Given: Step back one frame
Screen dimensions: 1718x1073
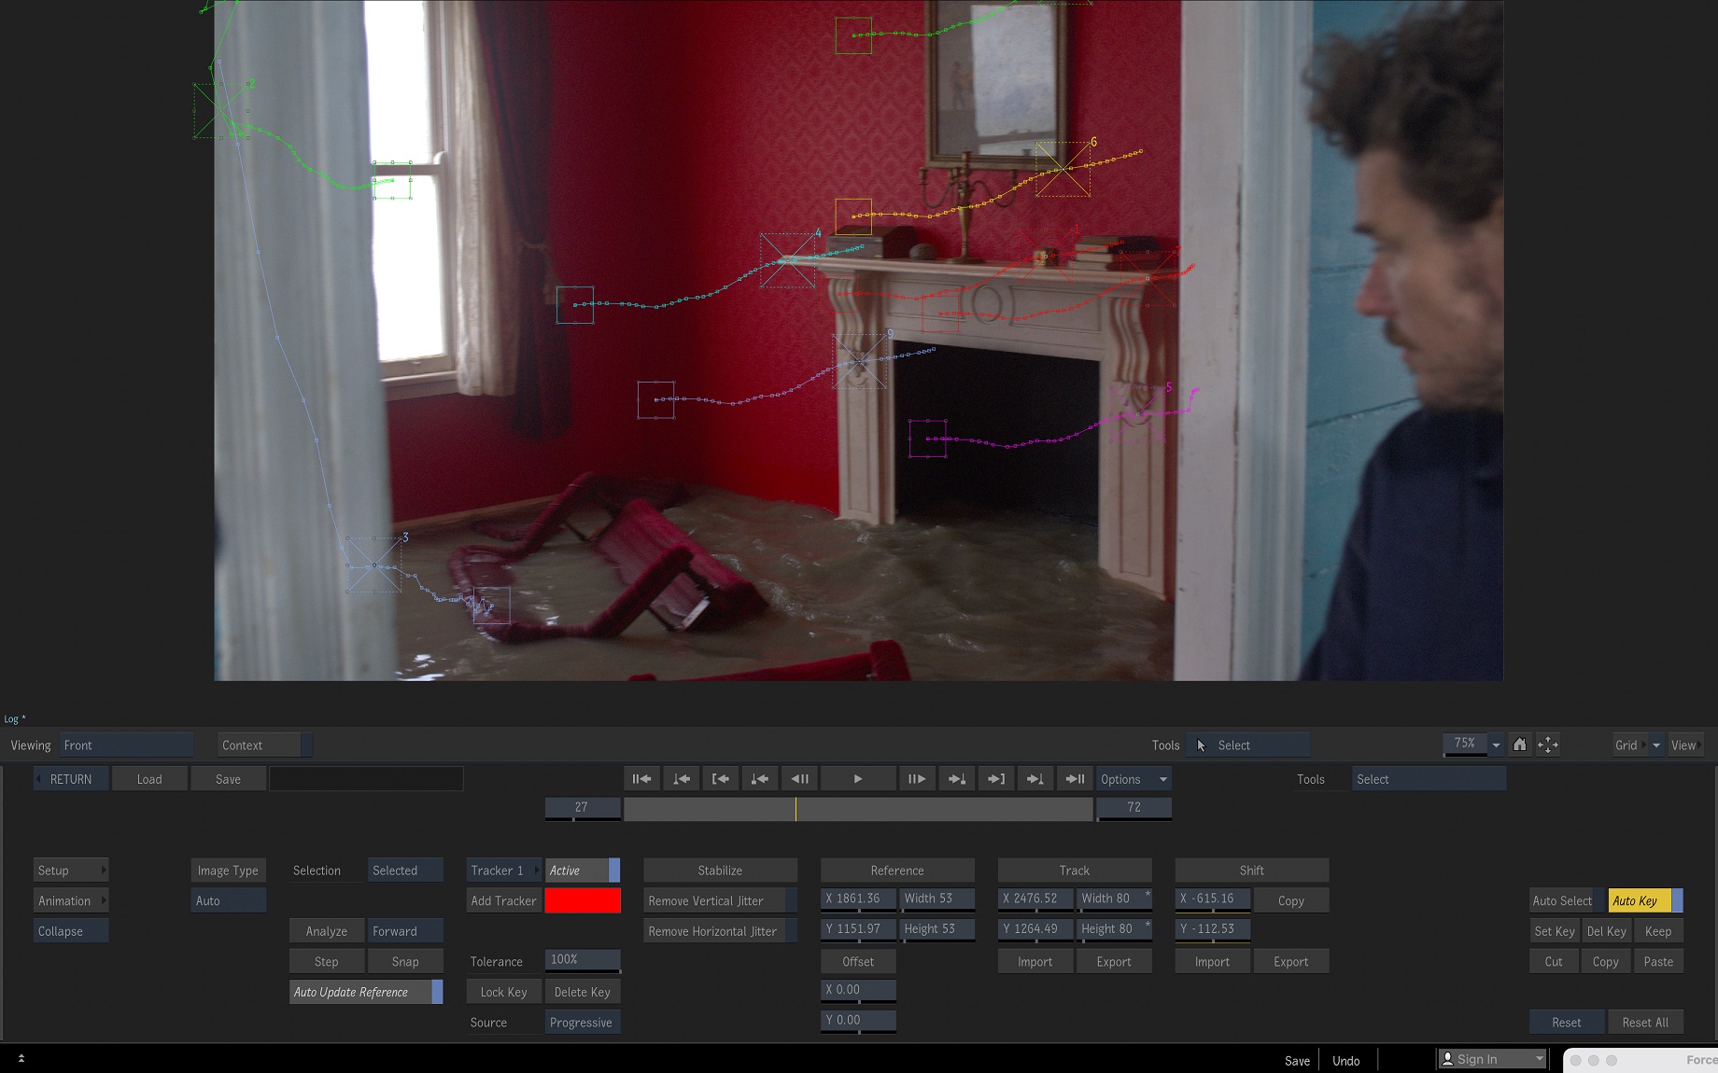Looking at the screenshot, I should 799,778.
